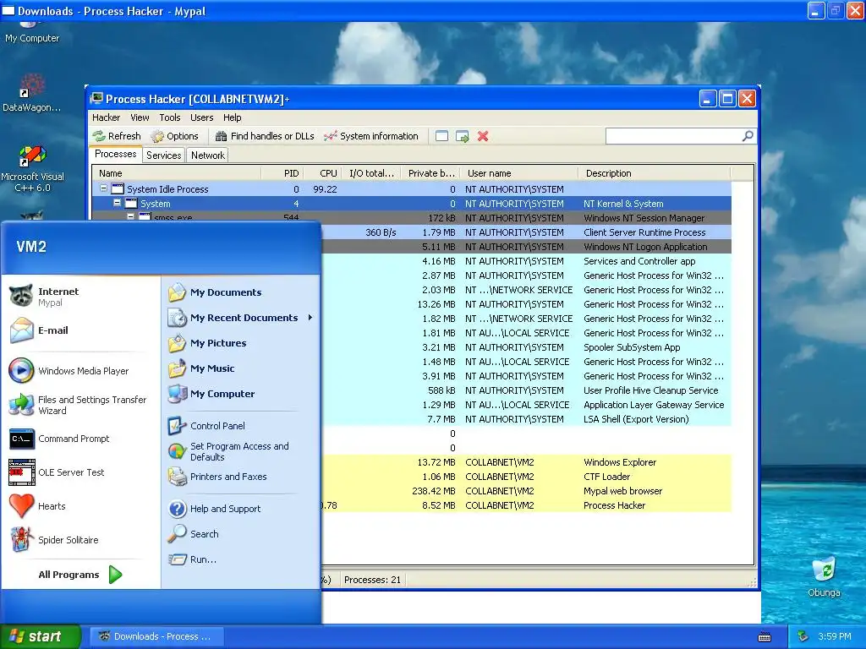The width and height of the screenshot is (866, 649).
Task: Sort by the CPU column header
Action: pyautogui.click(x=322, y=173)
